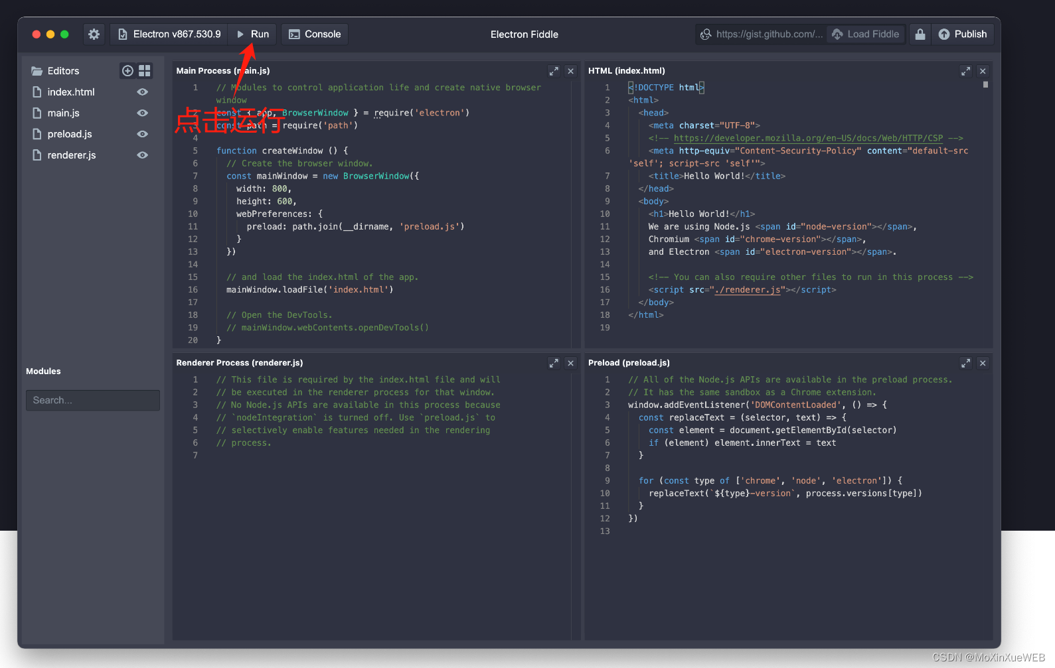The height and width of the screenshot is (668, 1055).
Task: Add a new editor file with plus icon
Action: click(127, 70)
